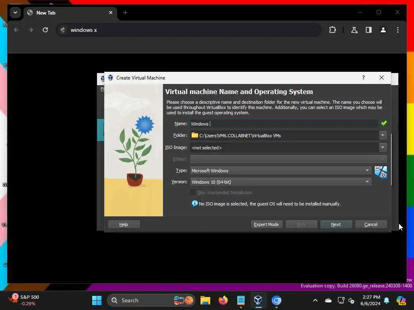The height and width of the screenshot is (310, 414).
Task: Click the dialog's vertical scrollbar
Action: pos(391,160)
